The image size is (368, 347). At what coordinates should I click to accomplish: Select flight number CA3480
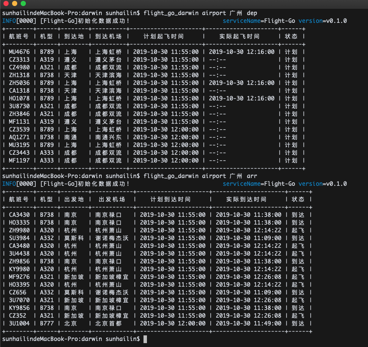pos(19,246)
